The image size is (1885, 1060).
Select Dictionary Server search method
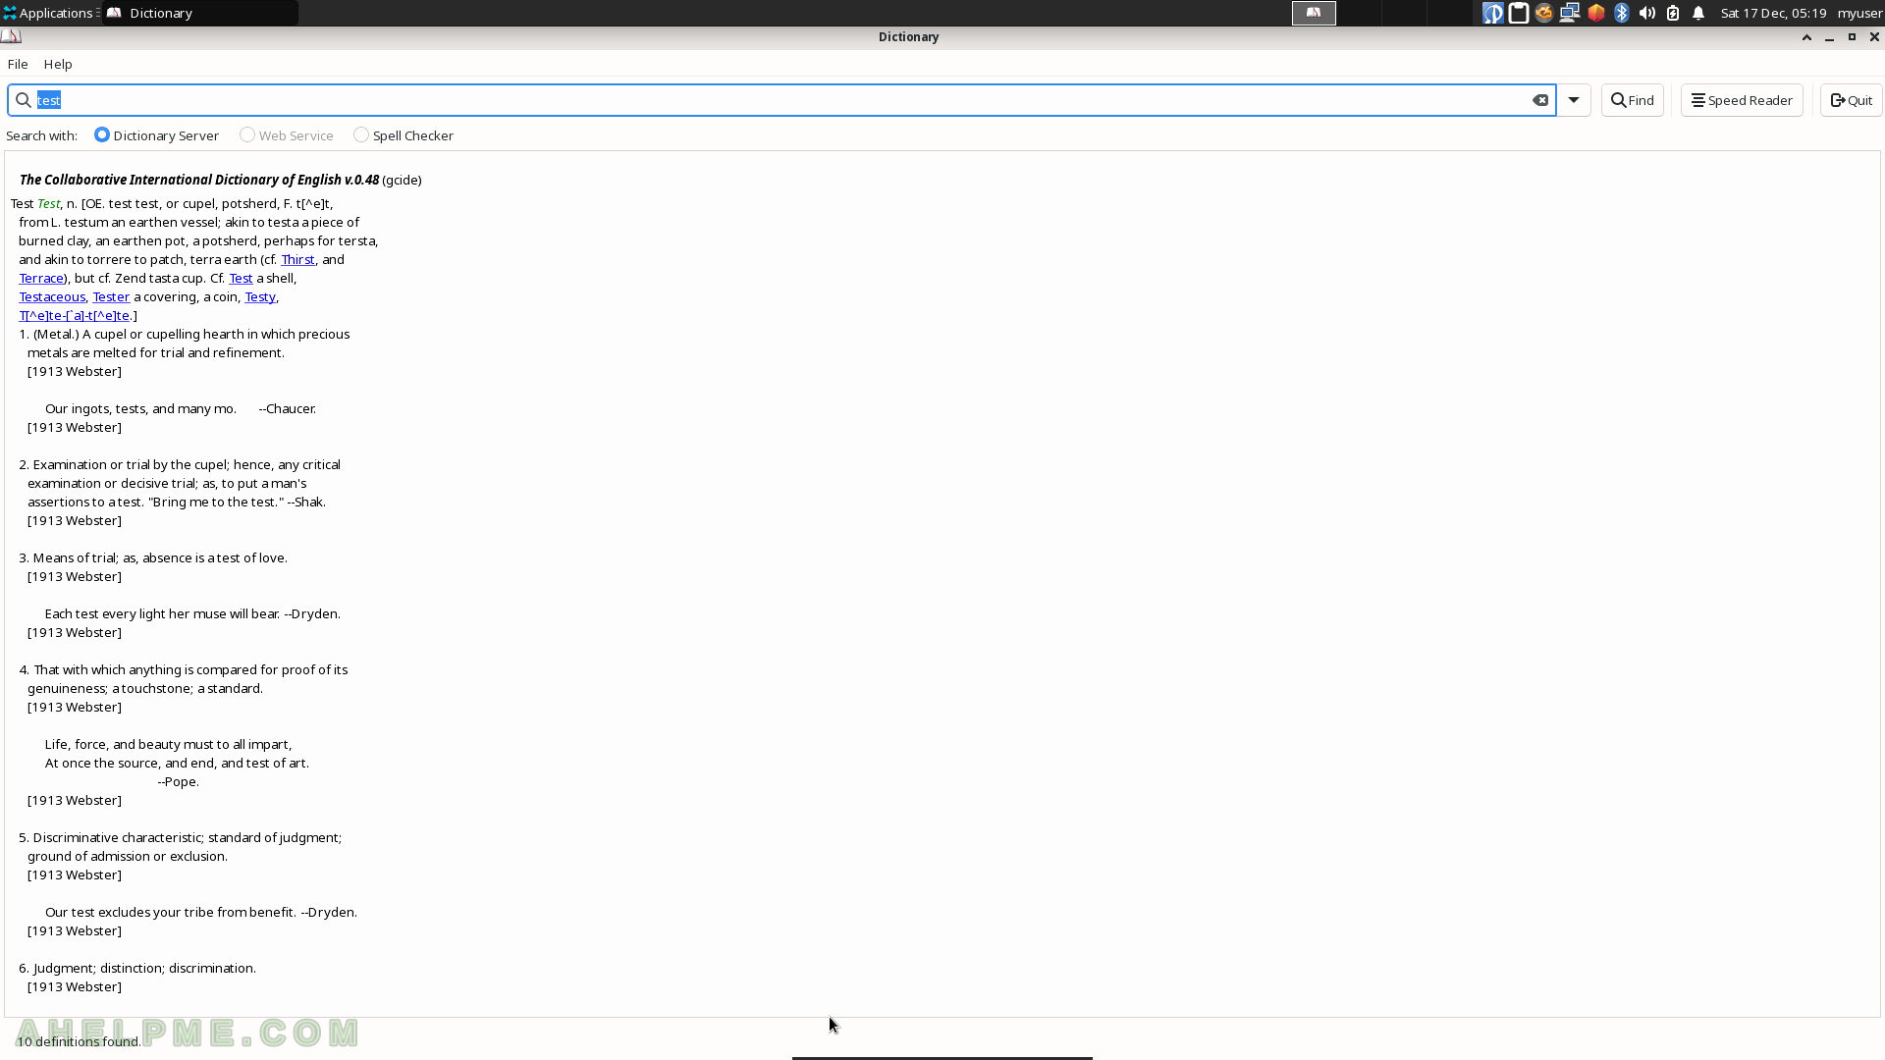click(x=157, y=135)
